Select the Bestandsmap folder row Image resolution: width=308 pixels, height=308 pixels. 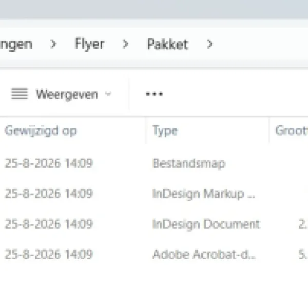pyautogui.click(x=154, y=163)
